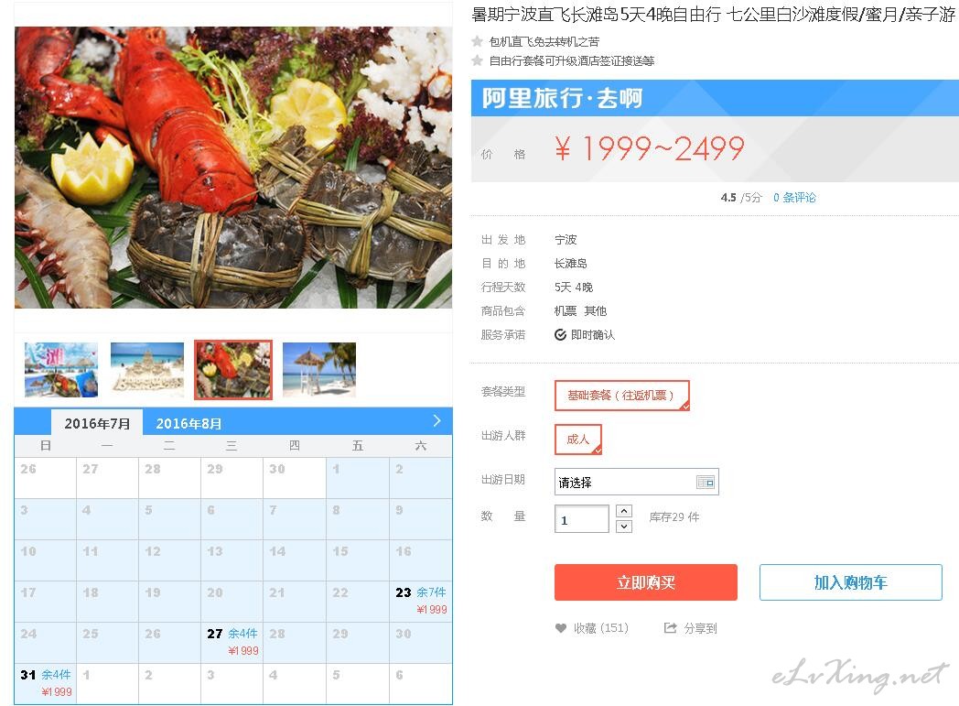
Task: Switch to the 2016年8月 tab
Action: (x=189, y=423)
